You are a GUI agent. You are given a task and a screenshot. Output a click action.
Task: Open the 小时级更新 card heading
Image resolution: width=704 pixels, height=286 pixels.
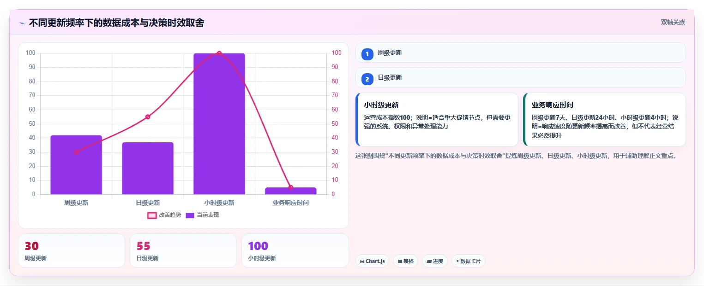tap(381, 105)
